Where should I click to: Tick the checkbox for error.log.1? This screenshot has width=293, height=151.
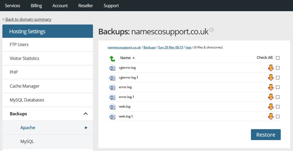278,97
